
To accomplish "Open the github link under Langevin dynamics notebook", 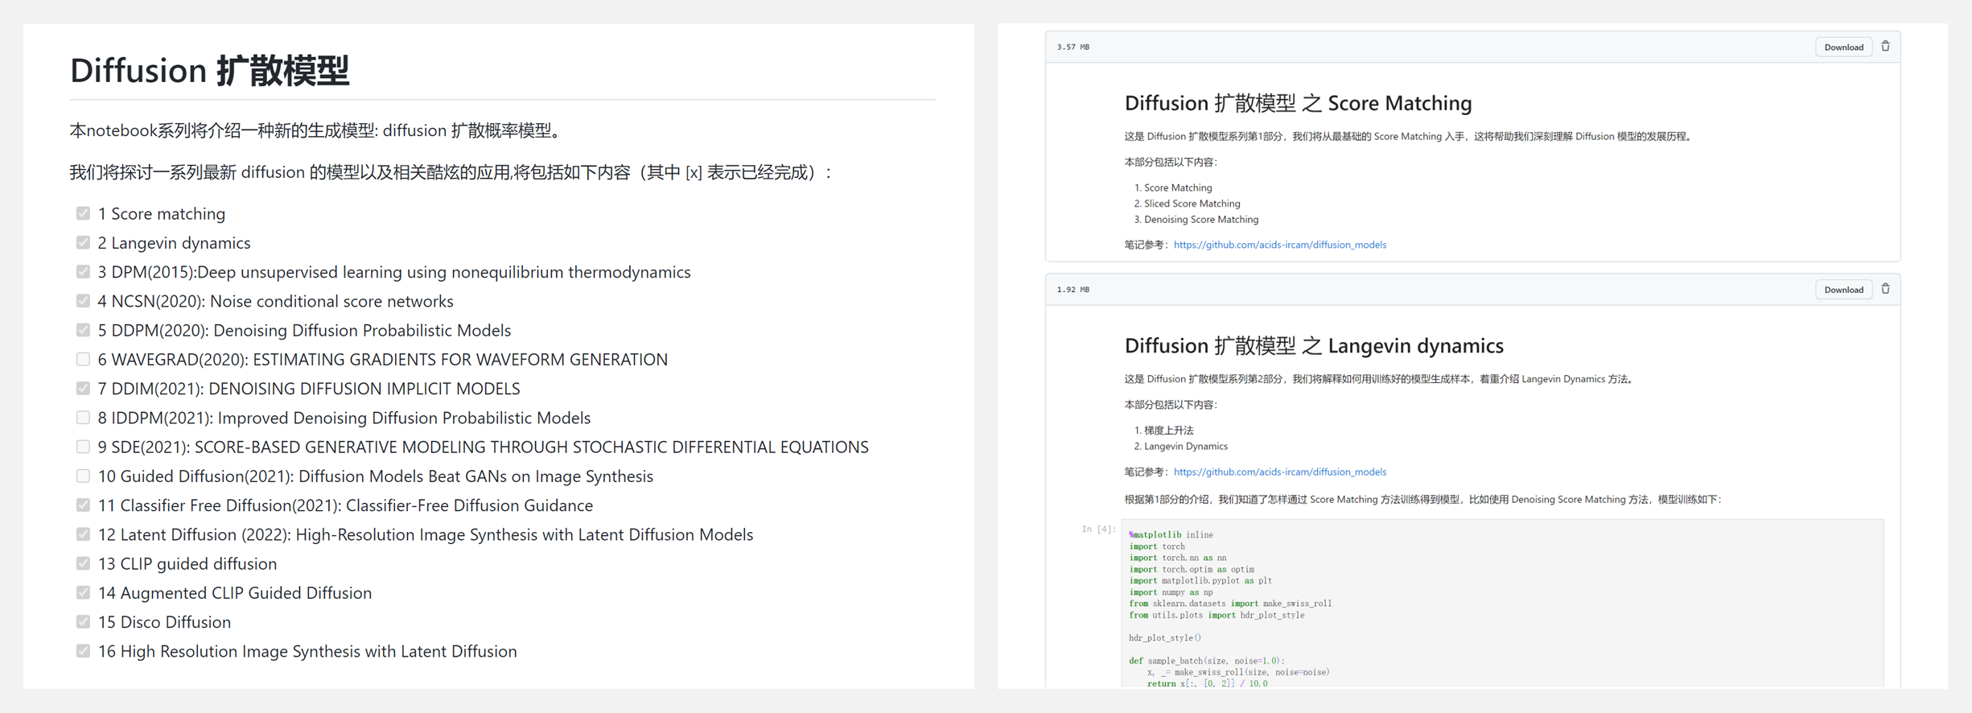I will [x=1279, y=472].
